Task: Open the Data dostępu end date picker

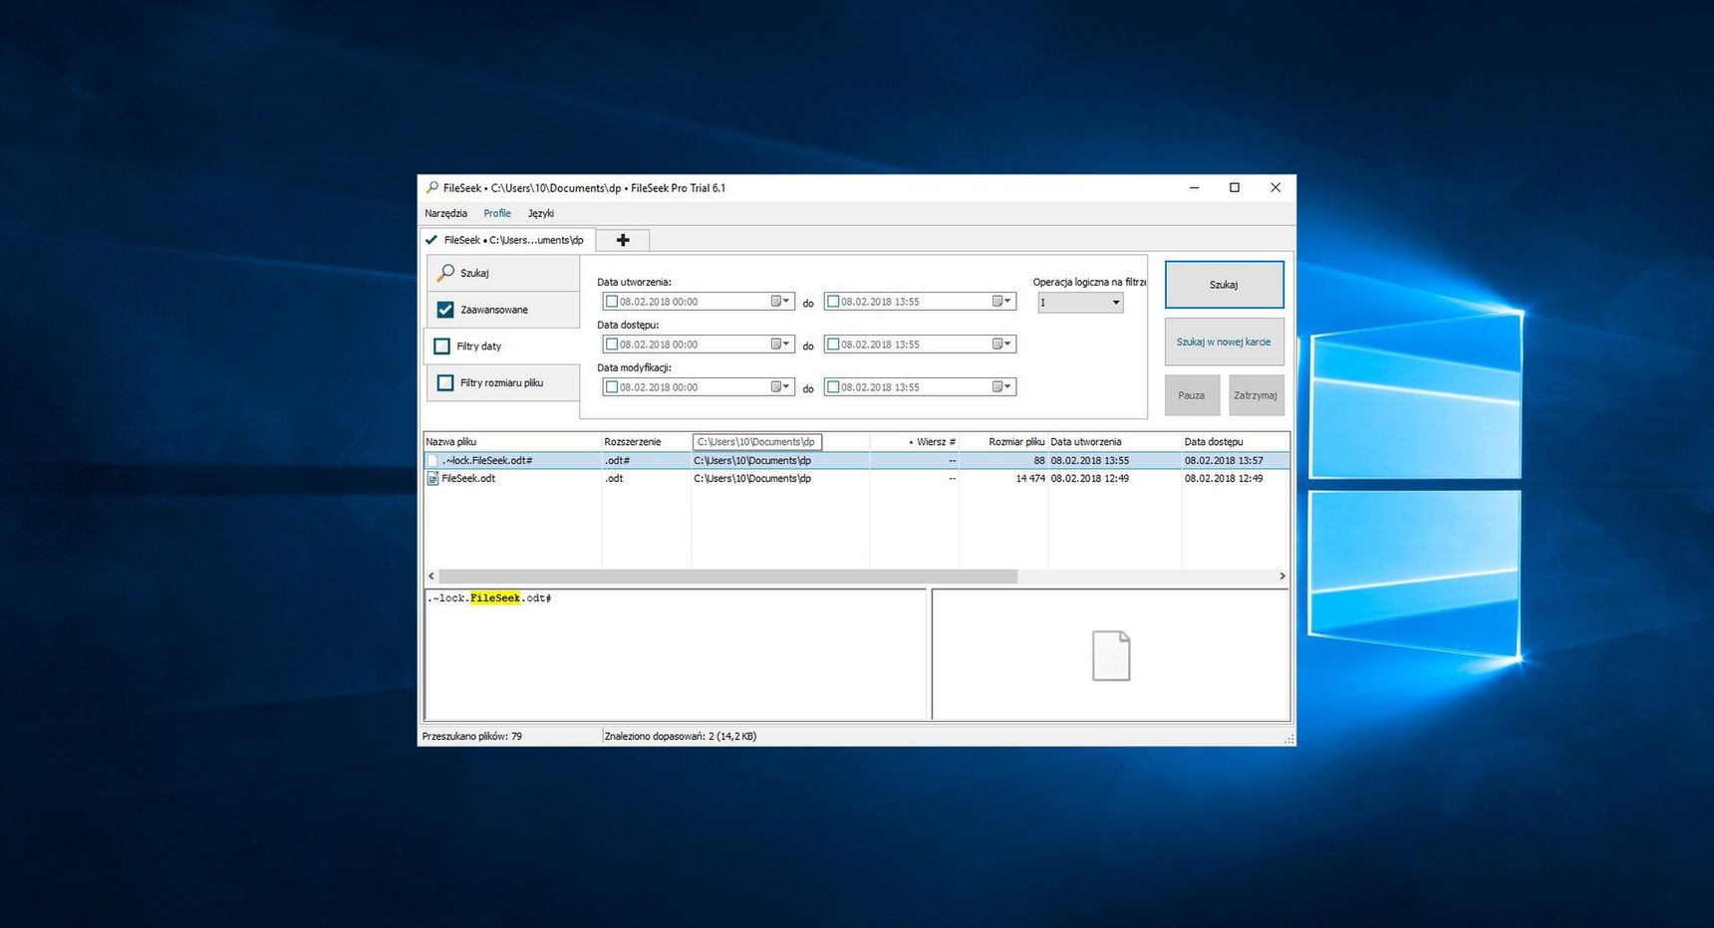Action: [x=1001, y=345]
